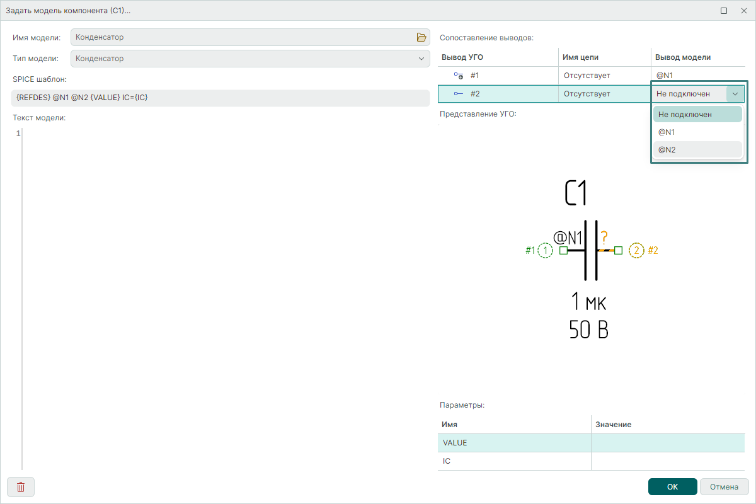The width and height of the screenshot is (756, 504).
Task: Click the C1 designator in preview
Action: coord(576,193)
